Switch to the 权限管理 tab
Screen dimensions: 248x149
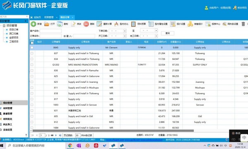[x=49, y=17]
